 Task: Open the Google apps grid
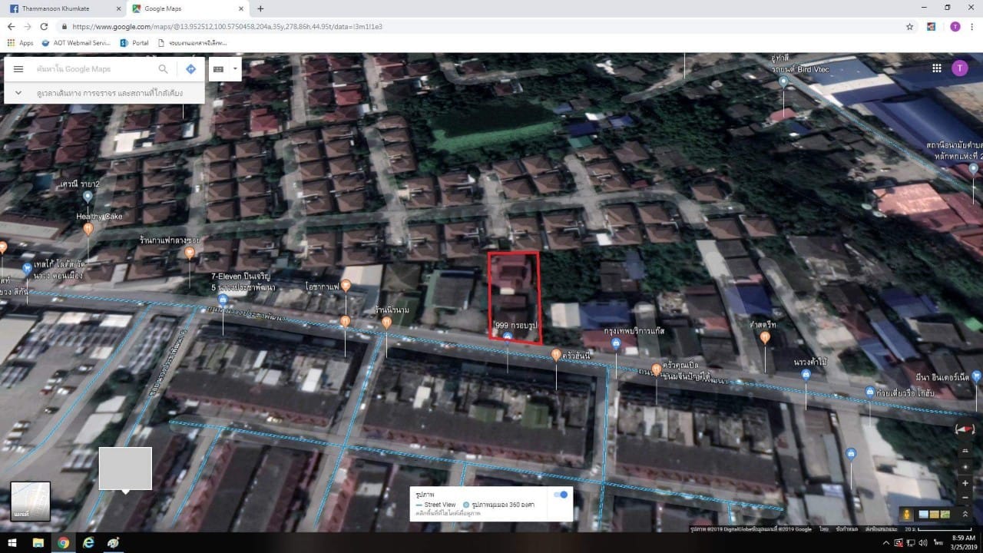click(937, 68)
